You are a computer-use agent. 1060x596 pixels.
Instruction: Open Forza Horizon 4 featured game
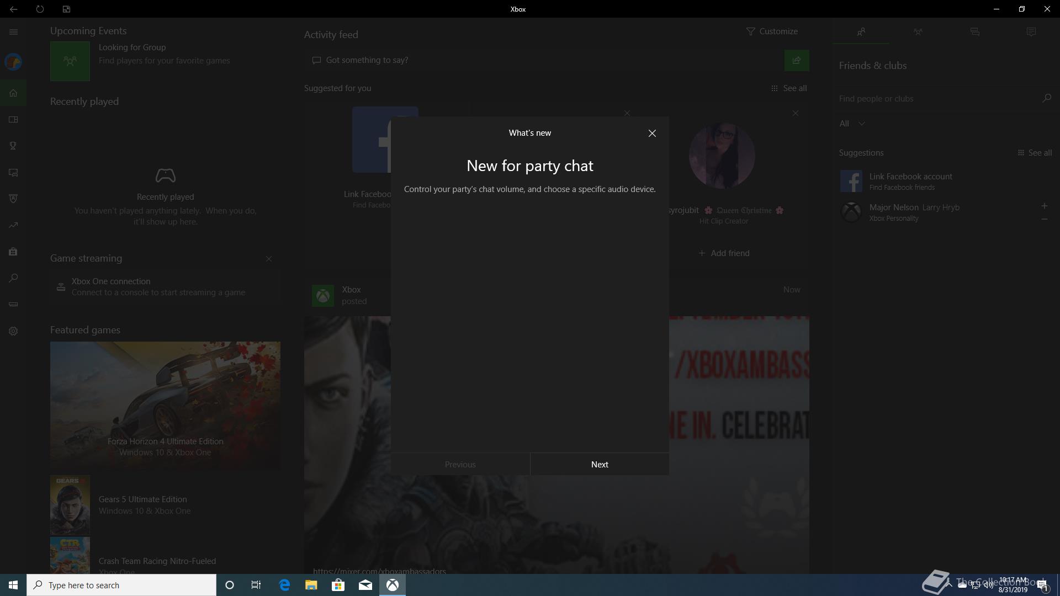(165, 405)
